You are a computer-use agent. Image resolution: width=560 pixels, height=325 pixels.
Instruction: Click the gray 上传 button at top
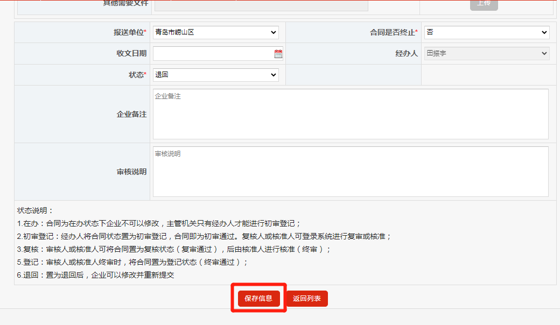click(x=484, y=4)
